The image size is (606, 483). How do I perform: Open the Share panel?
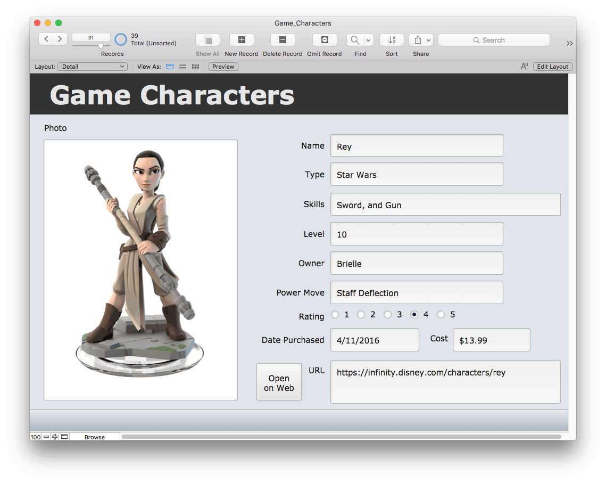(x=418, y=39)
